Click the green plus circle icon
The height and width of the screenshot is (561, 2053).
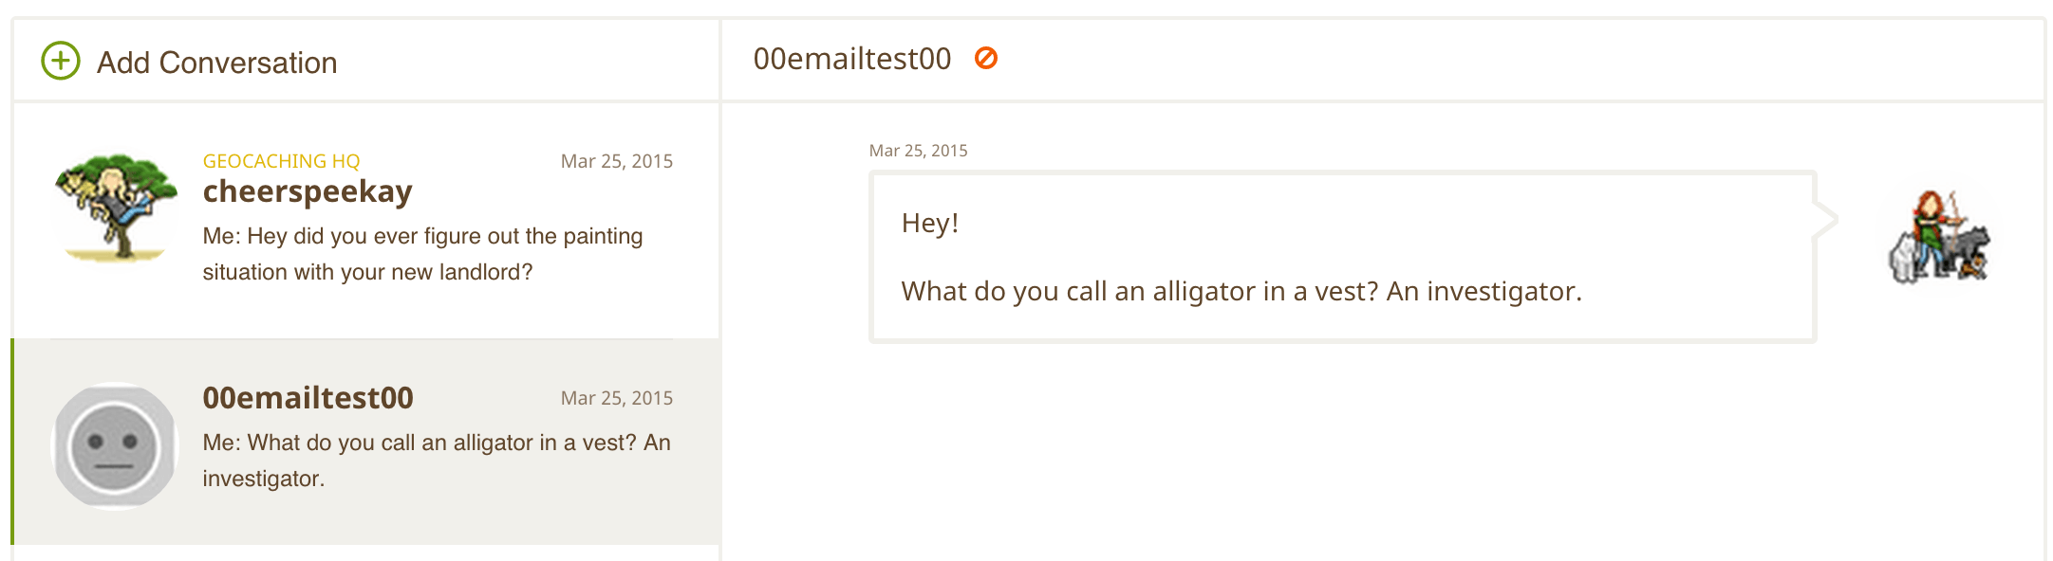(61, 61)
